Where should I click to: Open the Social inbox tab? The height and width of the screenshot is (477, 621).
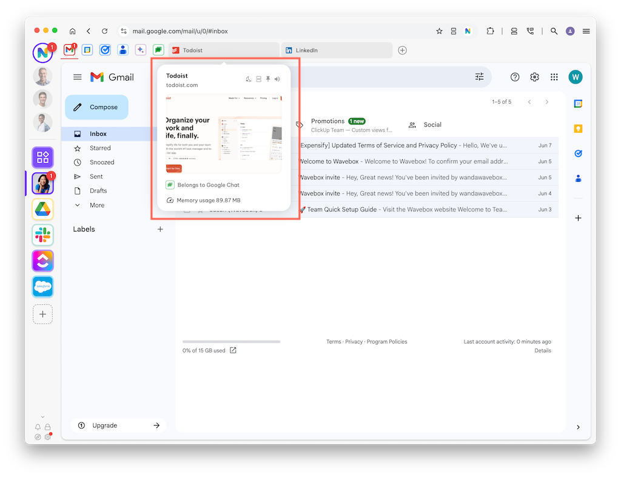(x=425, y=125)
